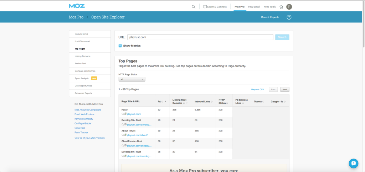The height and width of the screenshot is (172, 365).
Task: Click magnifier icon in the playrust.com/ row
Action: 123,114
